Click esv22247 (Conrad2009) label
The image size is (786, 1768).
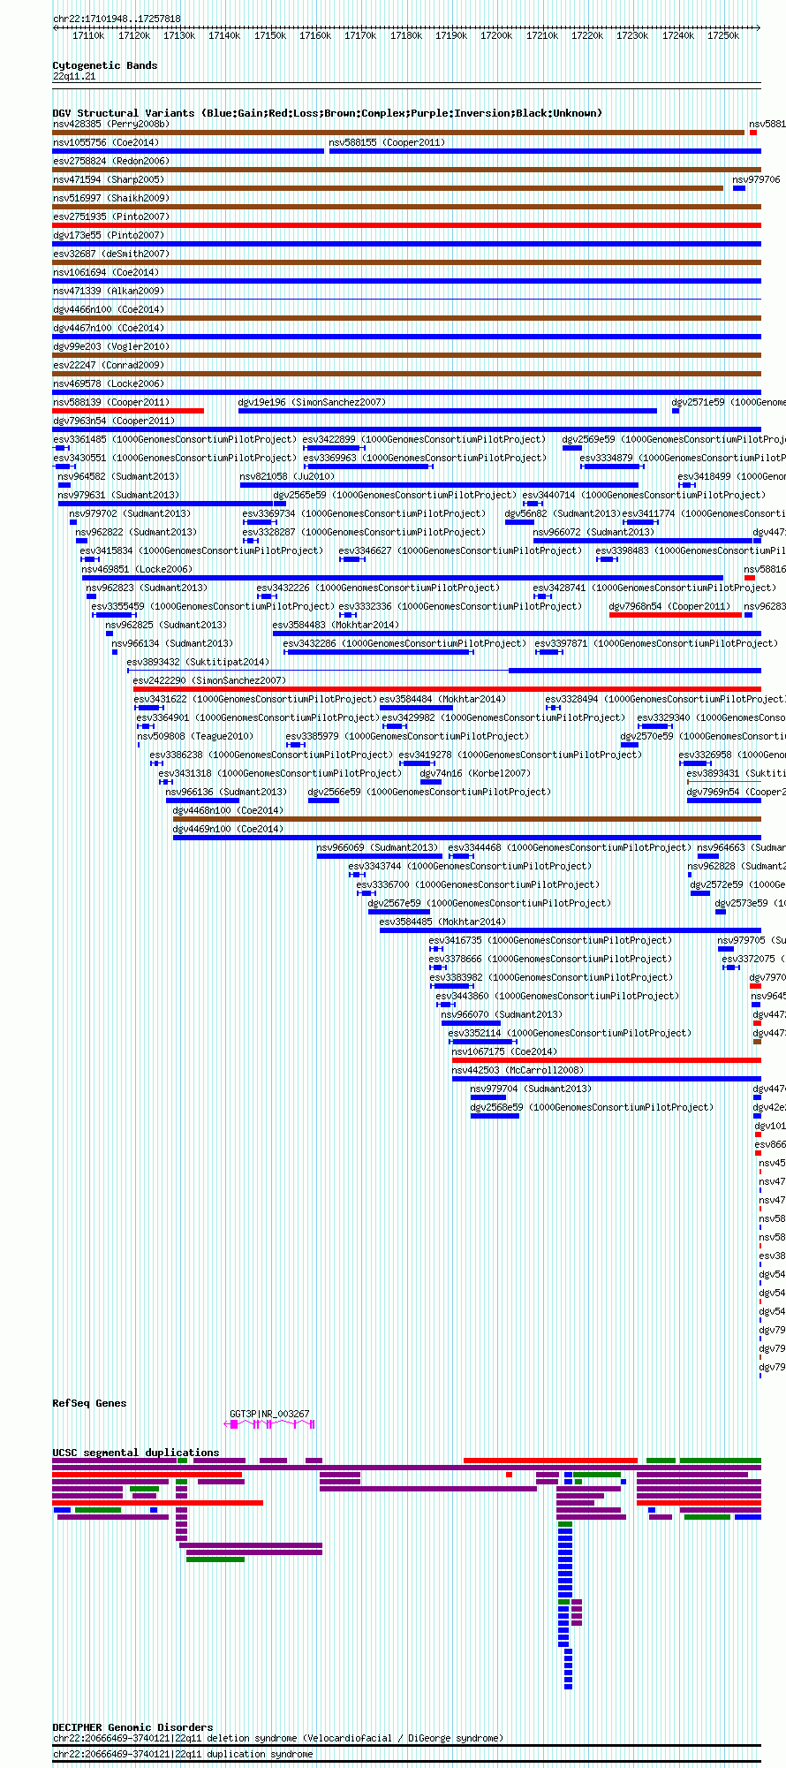coord(109,365)
